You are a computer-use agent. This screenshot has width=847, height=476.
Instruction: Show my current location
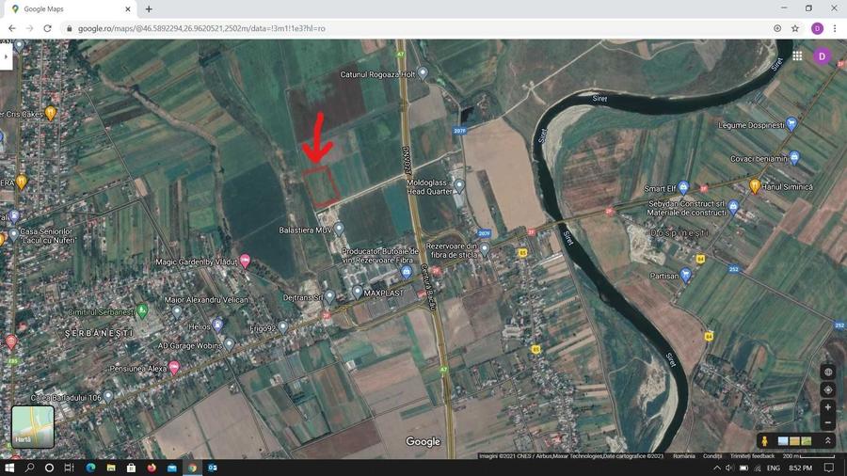[827, 389]
